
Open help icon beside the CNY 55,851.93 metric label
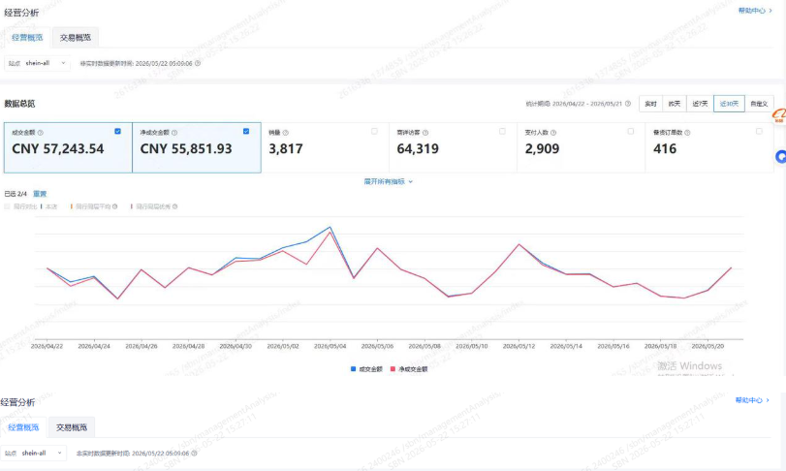click(x=174, y=133)
